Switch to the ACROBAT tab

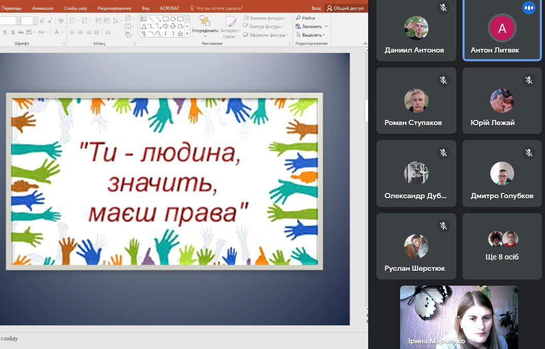(170, 8)
